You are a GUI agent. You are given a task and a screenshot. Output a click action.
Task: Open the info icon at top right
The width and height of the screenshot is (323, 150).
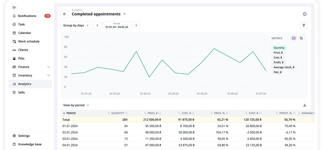(x=304, y=14)
